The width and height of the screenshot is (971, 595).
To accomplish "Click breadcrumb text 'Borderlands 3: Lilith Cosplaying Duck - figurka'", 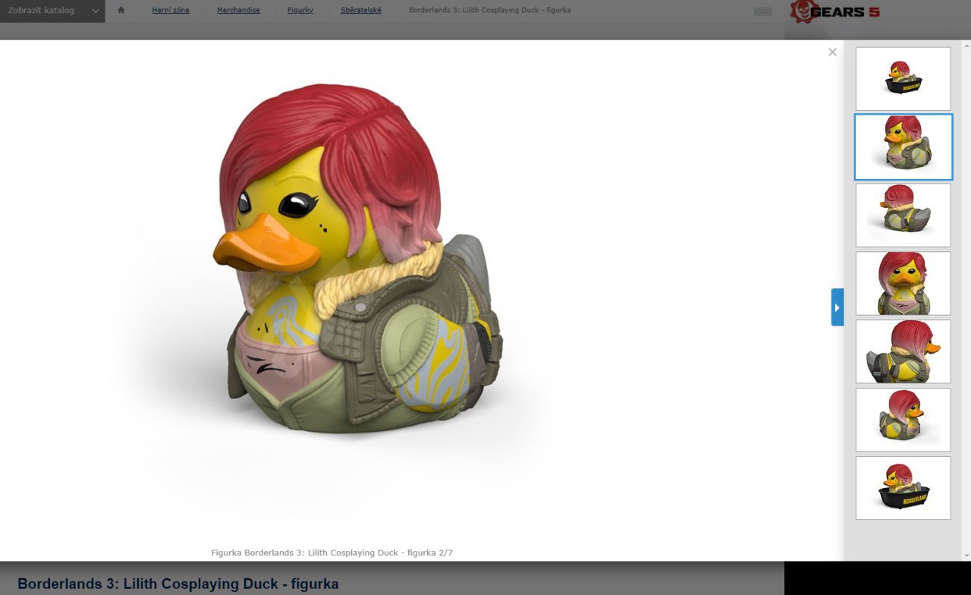I will (x=490, y=11).
